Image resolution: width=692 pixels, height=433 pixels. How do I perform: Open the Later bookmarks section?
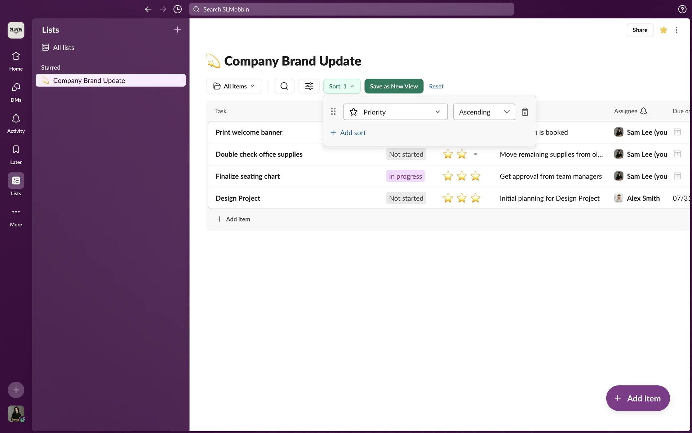(16, 154)
